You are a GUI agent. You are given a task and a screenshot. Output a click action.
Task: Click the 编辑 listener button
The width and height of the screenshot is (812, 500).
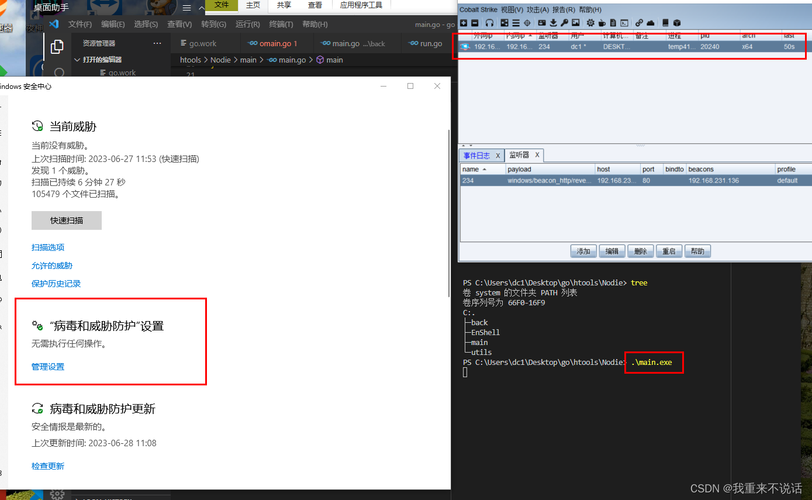pos(612,251)
